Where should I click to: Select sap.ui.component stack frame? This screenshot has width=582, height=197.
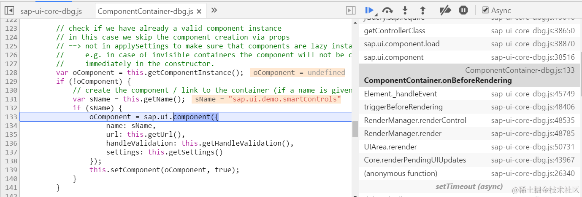click(x=469, y=57)
